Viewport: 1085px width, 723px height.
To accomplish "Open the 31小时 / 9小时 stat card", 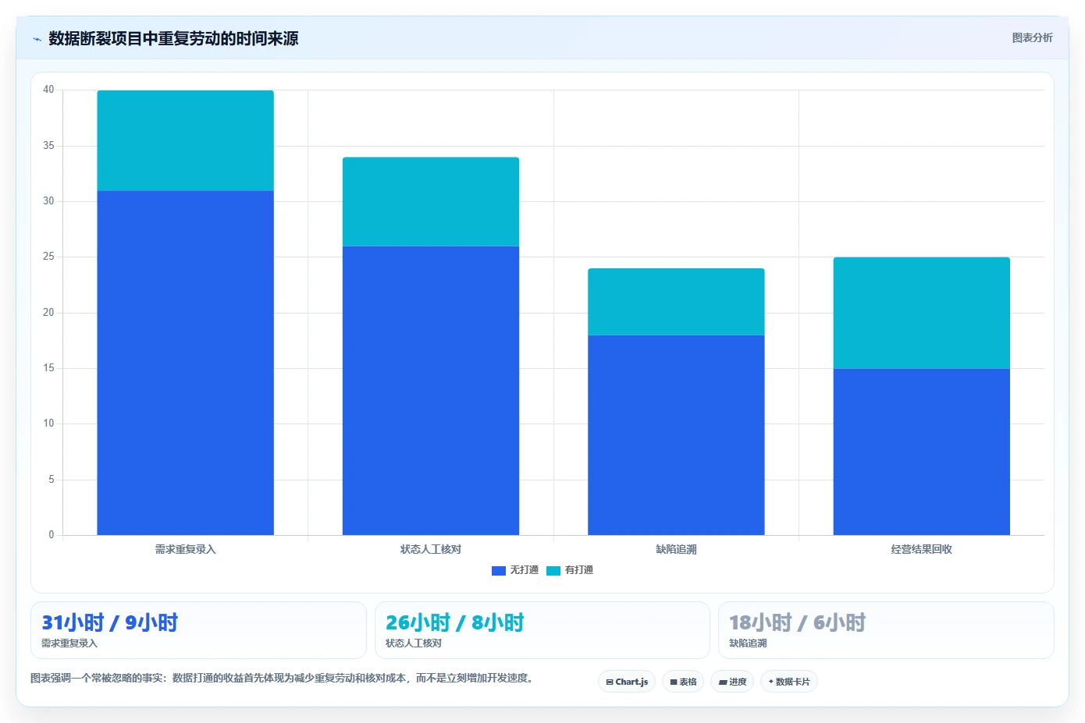I will (x=198, y=630).
